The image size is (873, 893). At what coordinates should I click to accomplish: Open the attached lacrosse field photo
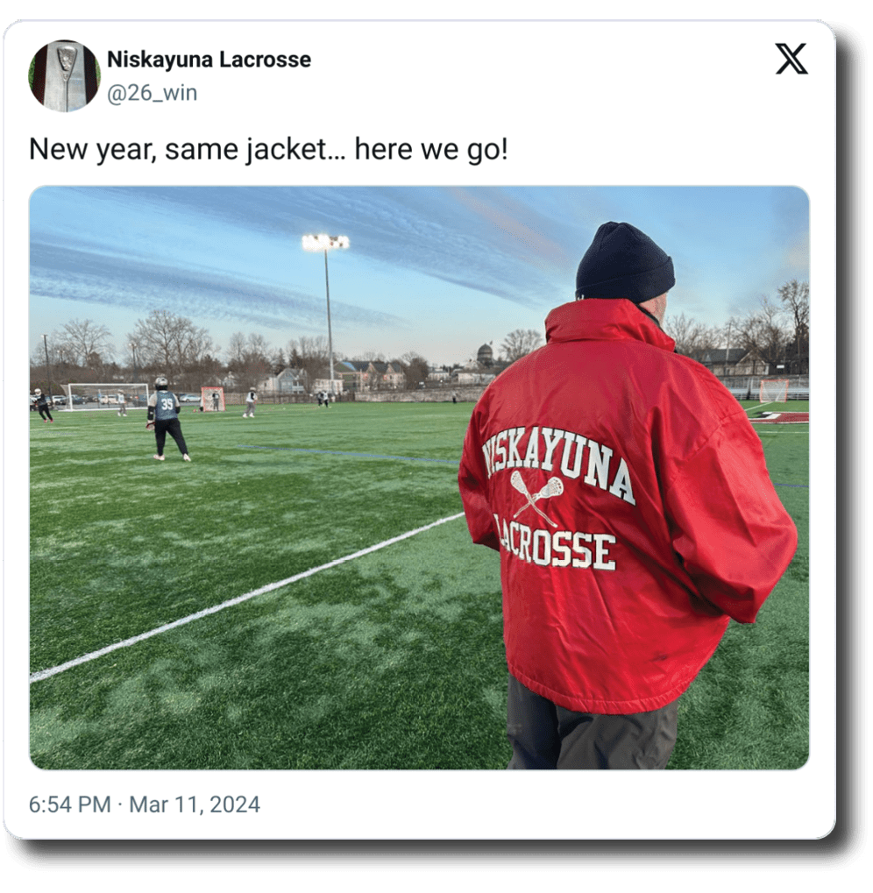click(419, 478)
